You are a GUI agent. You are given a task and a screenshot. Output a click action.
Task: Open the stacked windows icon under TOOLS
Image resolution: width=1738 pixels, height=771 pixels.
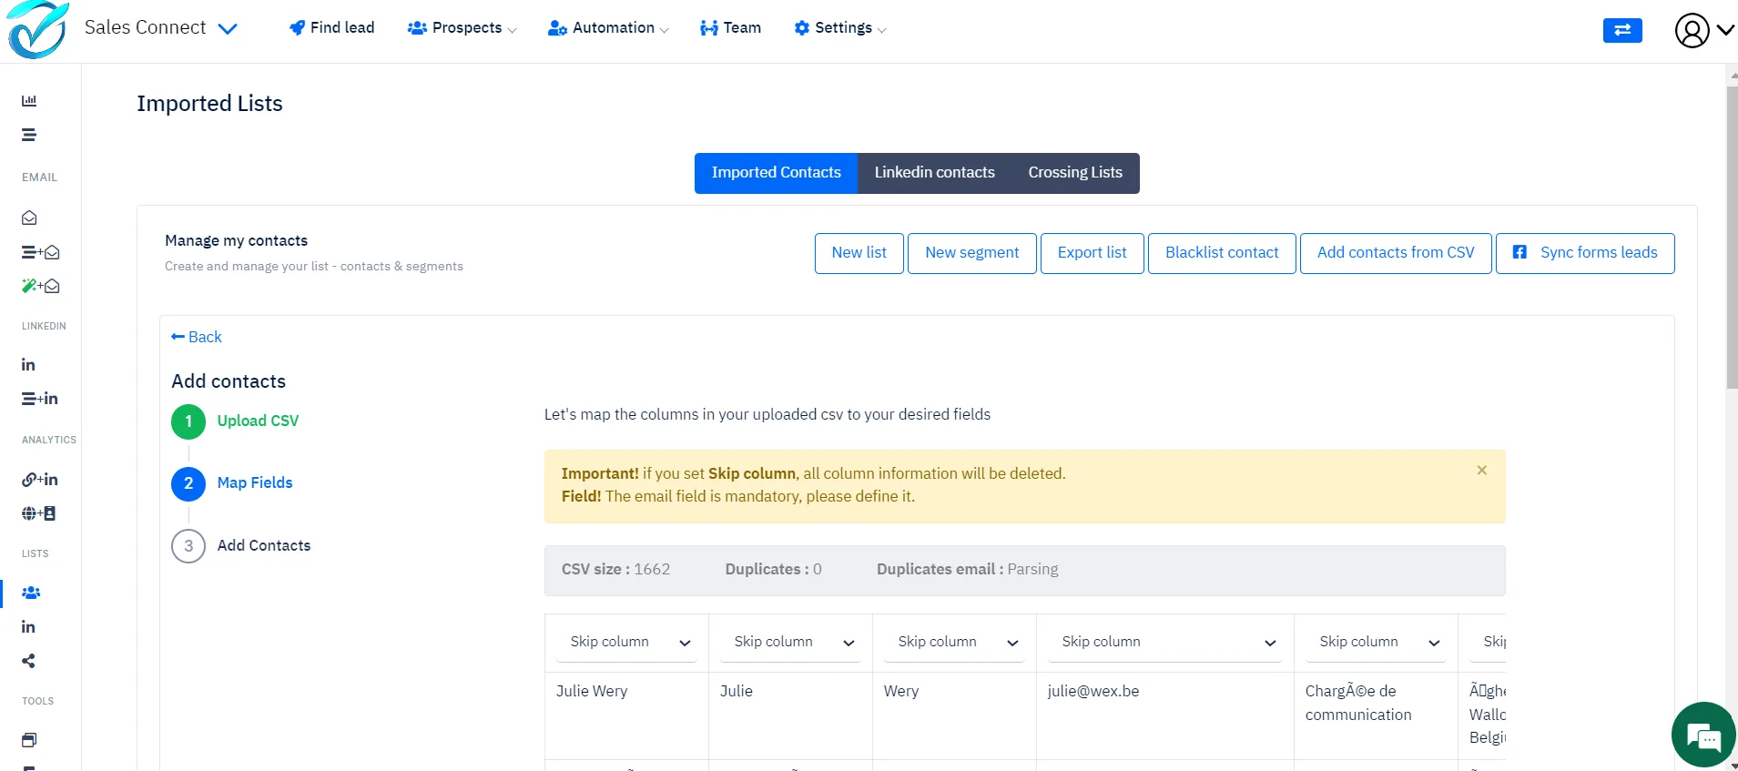(x=29, y=740)
